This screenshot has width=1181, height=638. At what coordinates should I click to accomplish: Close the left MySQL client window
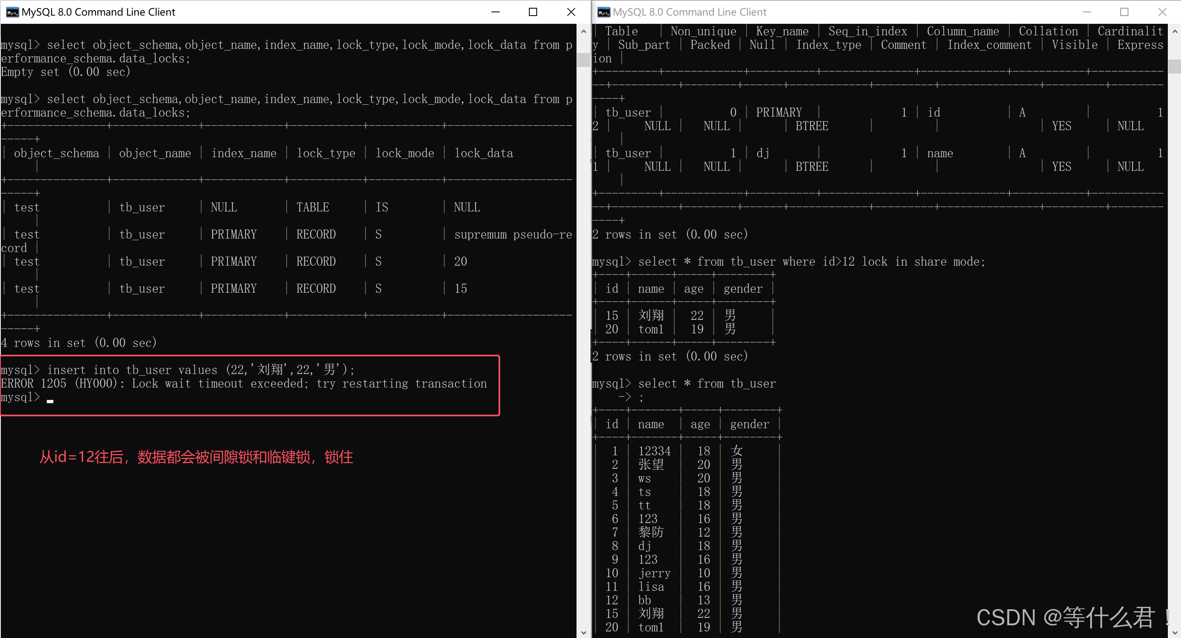571,12
